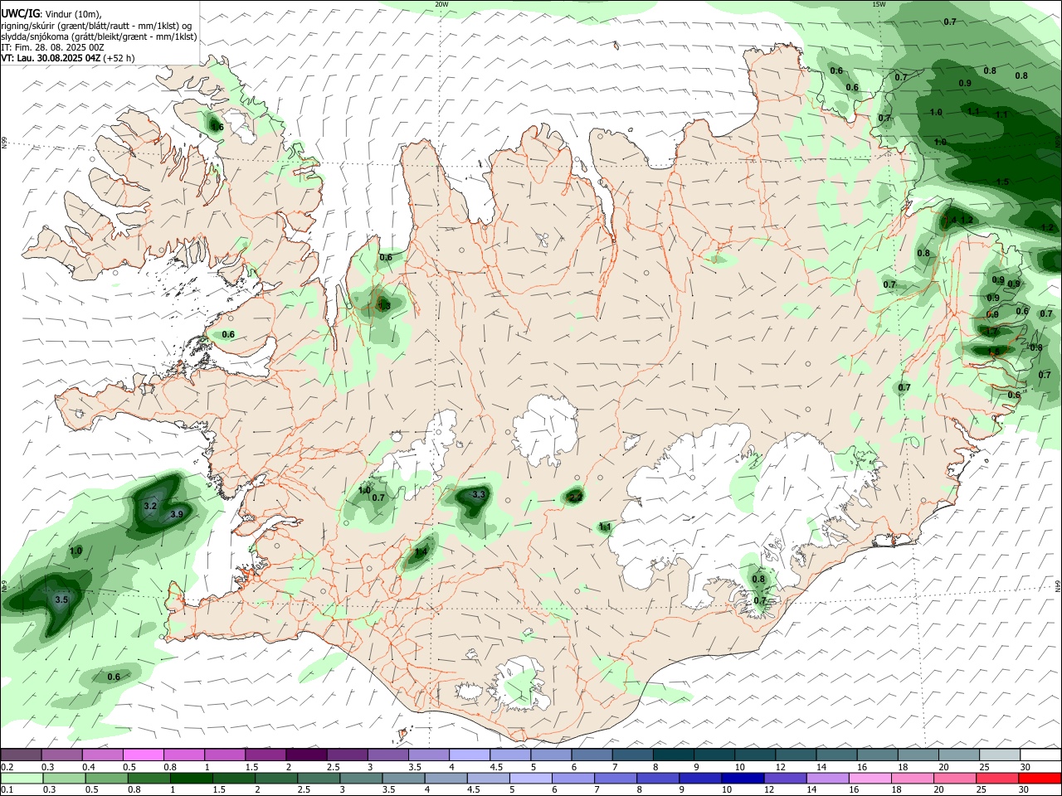Viewport: 1062px width, 796px height.
Task: Pick the bright pink 0.5 swatch in snow legend
Action: coord(144,755)
